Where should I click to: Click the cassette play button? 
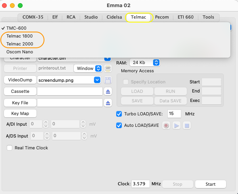[x=177, y=126]
